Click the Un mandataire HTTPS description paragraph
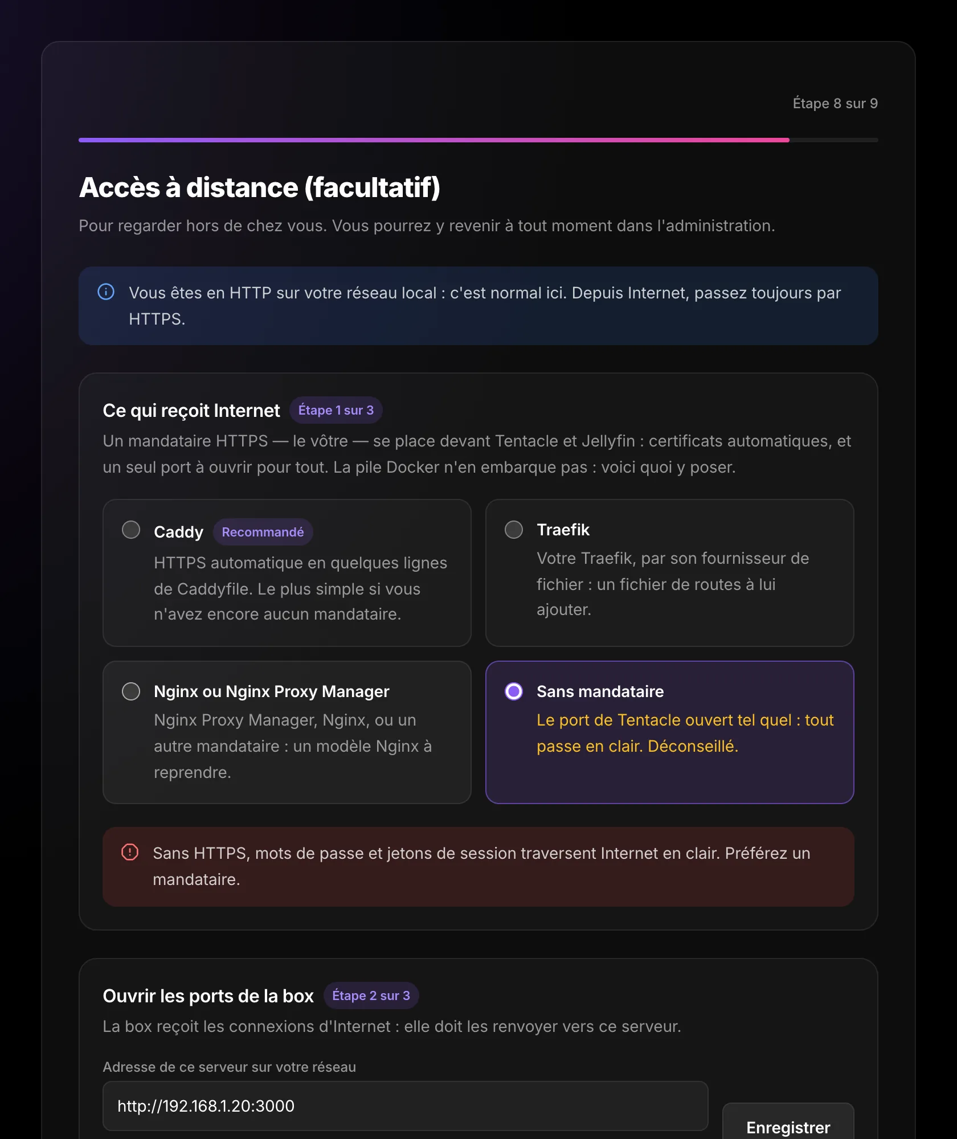This screenshot has height=1139, width=957. pos(477,454)
